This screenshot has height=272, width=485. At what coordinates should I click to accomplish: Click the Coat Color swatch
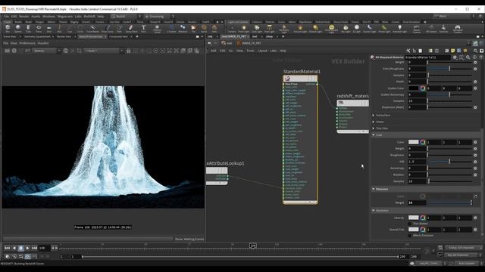(413, 142)
